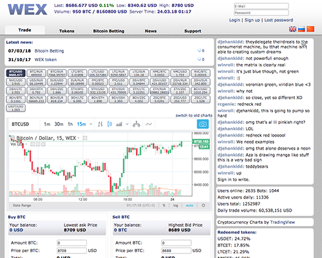Click the WEX logo
Image resolution: width=322 pixels, height=258 pixels.
coord(28,10)
